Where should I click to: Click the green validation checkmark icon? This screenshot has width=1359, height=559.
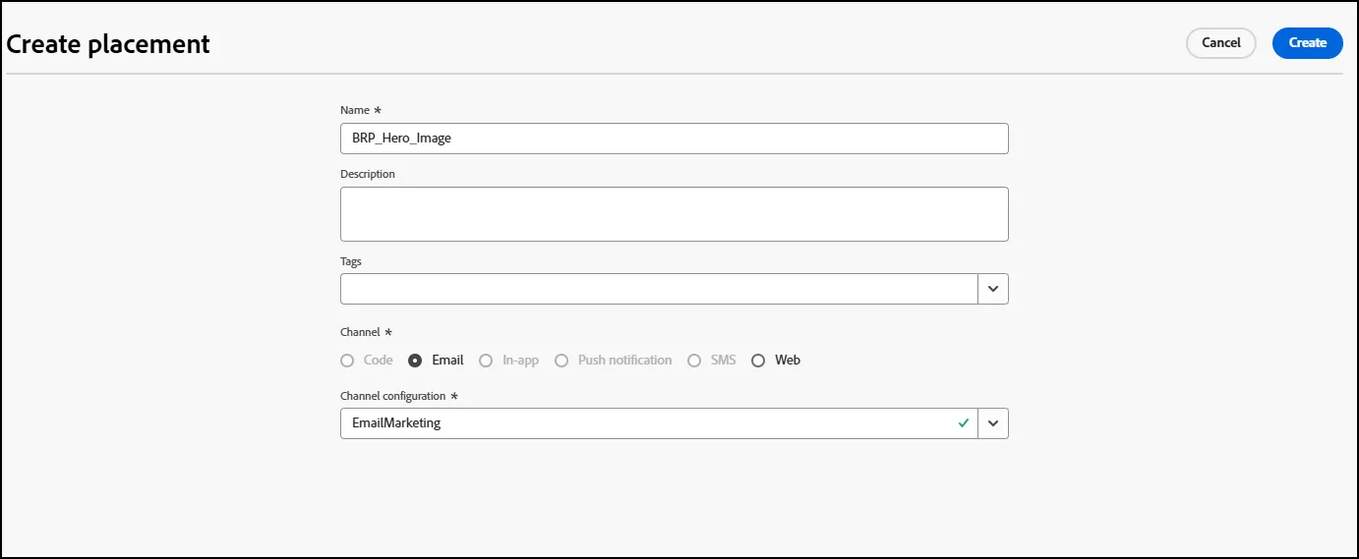(964, 423)
